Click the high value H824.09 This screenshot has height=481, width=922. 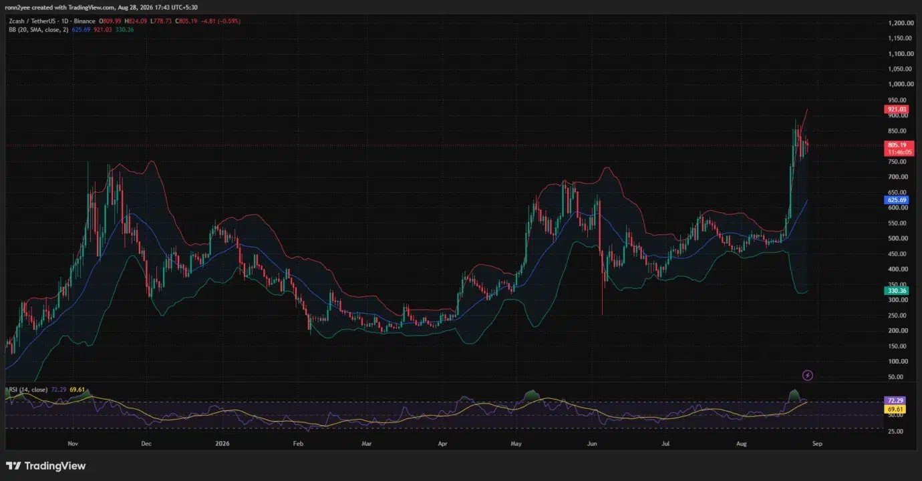pyautogui.click(x=136, y=21)
